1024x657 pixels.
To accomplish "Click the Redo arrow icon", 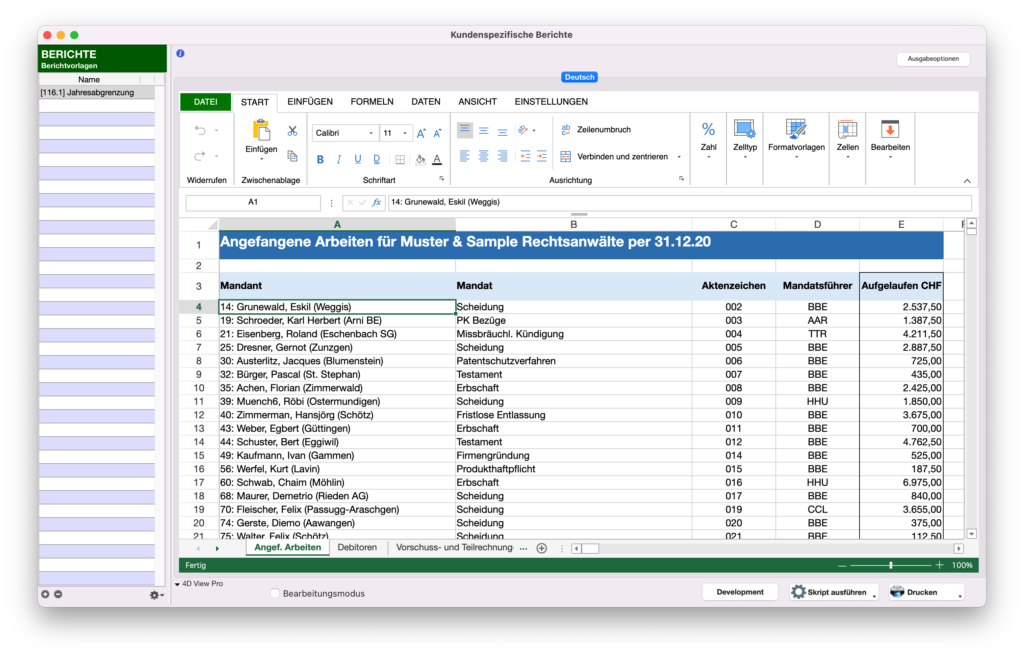I will tap(200, 156).
